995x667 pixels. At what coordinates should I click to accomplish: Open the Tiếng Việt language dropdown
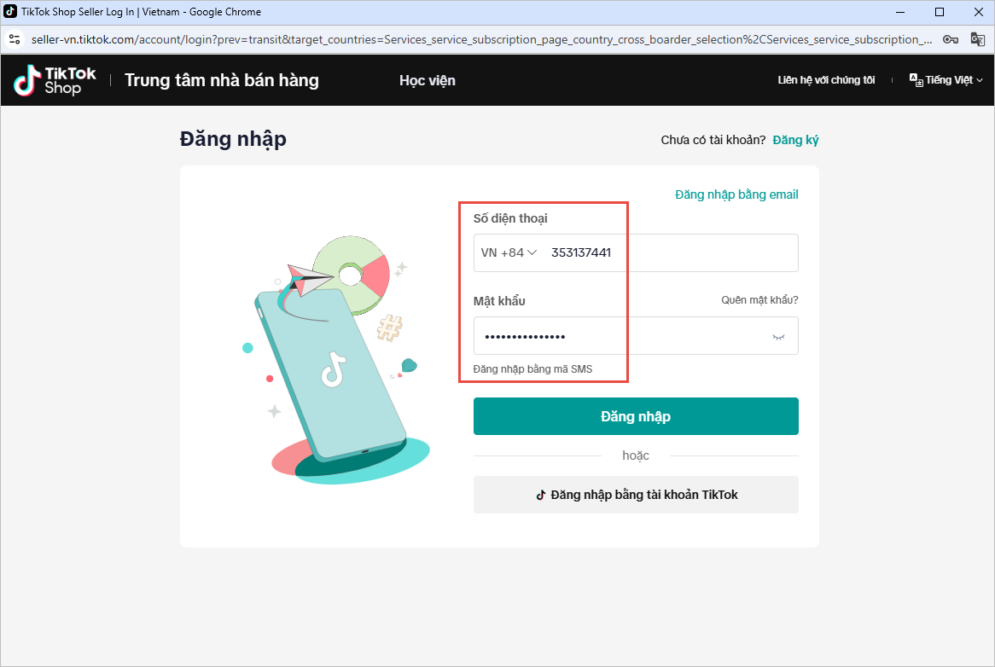(946, 80)
